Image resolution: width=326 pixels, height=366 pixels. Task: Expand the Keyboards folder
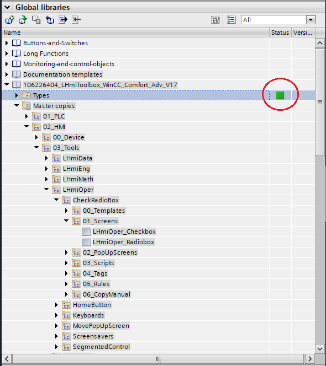(x=56, y=315)
